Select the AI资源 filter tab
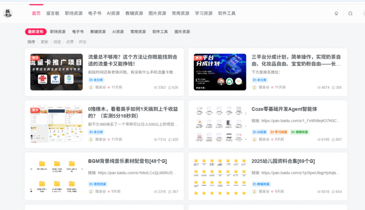This screenshot has height=210, width=365. pos(118,31)
